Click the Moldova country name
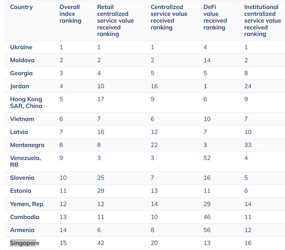 click(22, 60)
